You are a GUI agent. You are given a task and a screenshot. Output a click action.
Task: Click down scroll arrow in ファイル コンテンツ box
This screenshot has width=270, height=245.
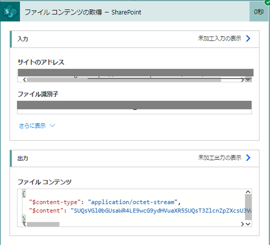(x=248, y=224)
